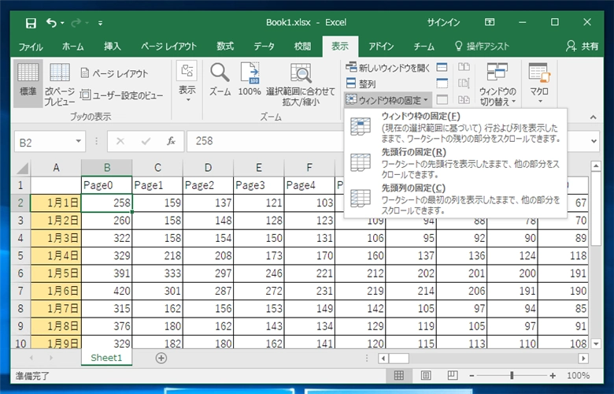Click the 操作アシスト search box
The width and height of the screenshot is (614, 394).
[x=482, y=46]
